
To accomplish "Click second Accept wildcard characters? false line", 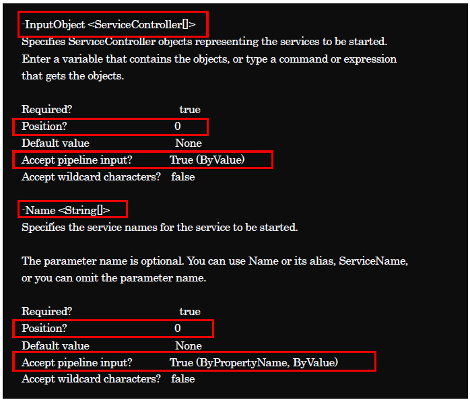I will [x=108, y=379].
